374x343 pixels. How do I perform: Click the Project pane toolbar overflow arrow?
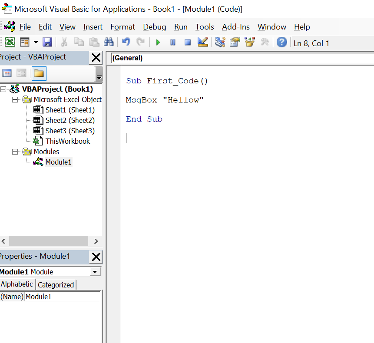point(99,74)
